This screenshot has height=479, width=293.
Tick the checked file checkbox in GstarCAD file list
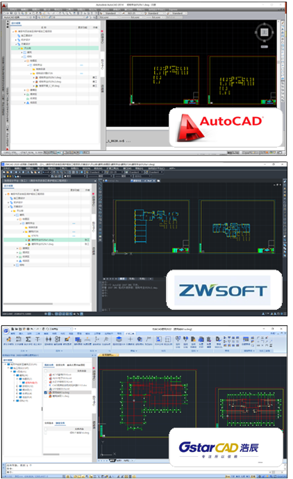point(46,392)
